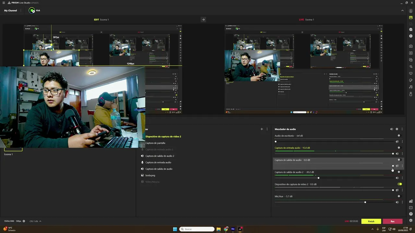Open three-dot options for Mic/Aux

[x=402, y=202]
